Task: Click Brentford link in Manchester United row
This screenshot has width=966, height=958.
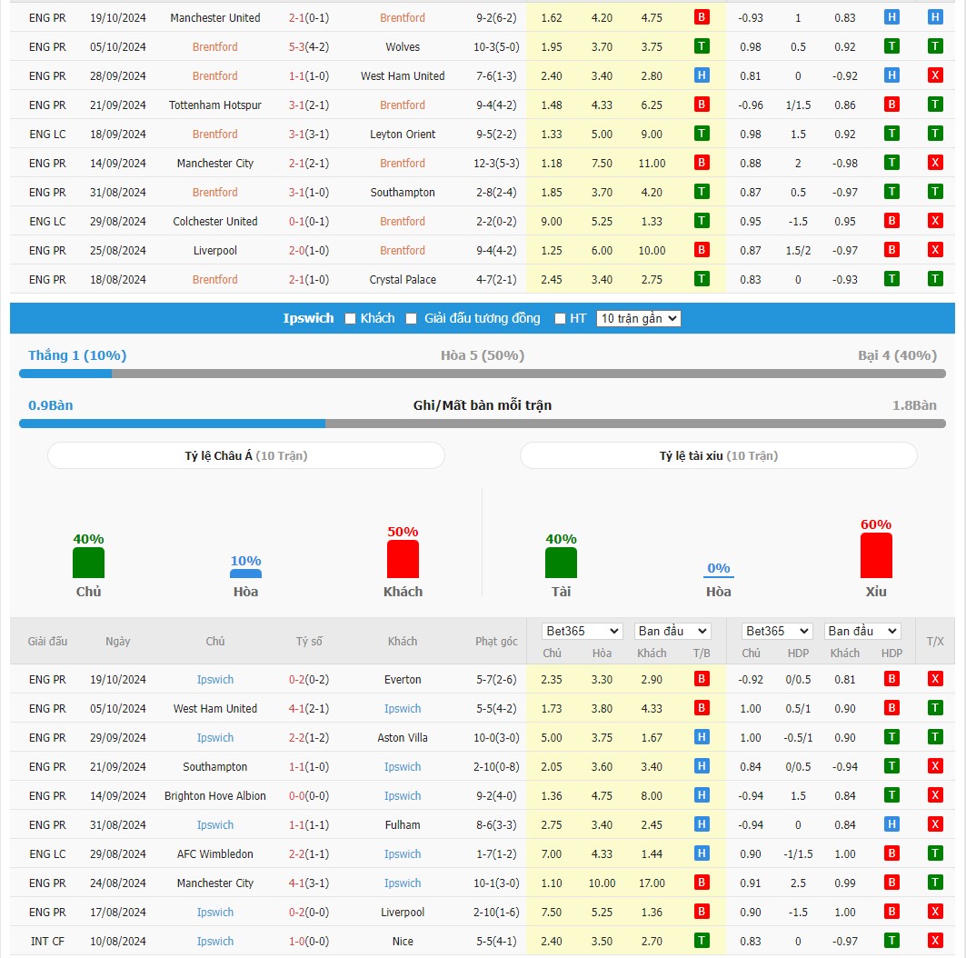Action: click(x=403, y=18)
